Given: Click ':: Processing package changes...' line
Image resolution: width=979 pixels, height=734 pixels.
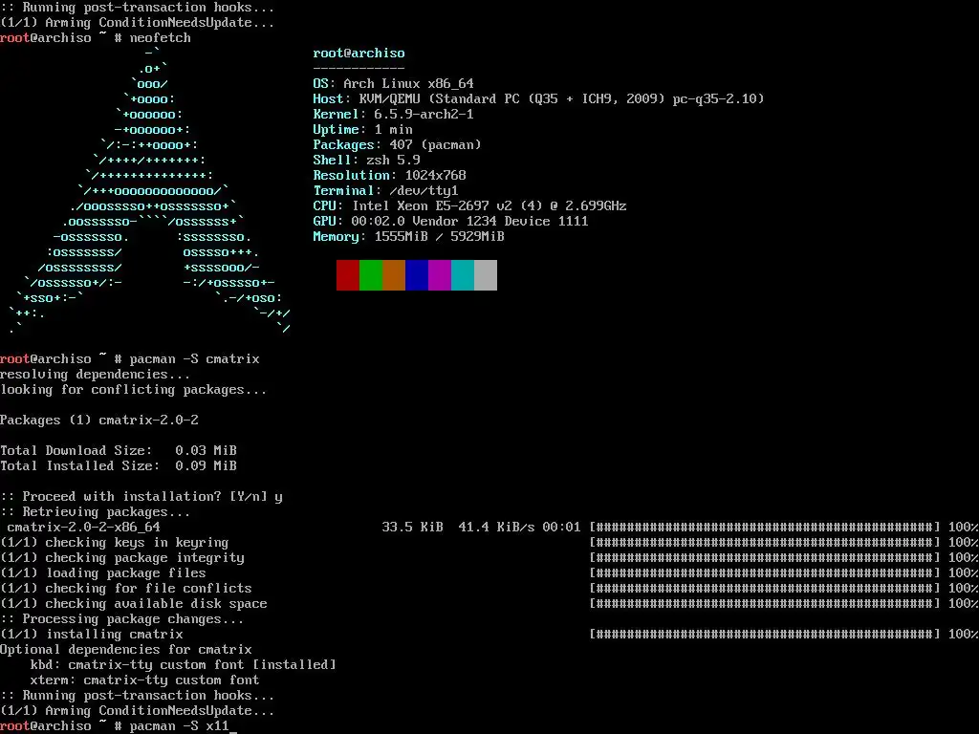Looking at the screenshot, I should pyautogui.click(x=122, y=619).
